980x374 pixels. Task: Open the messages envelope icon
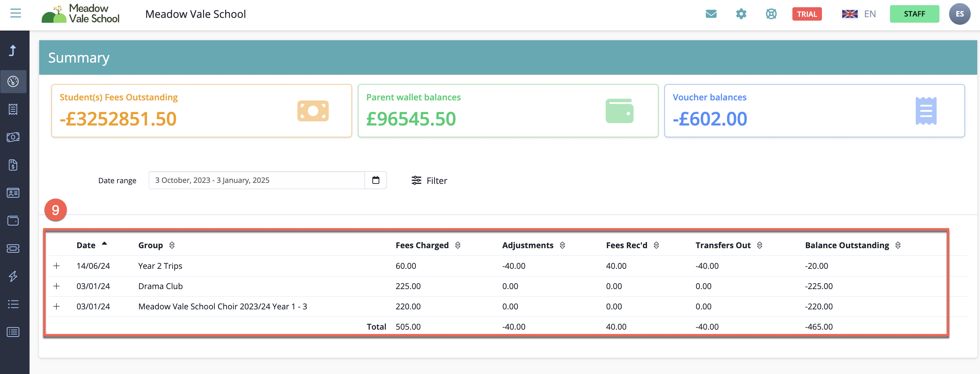(711, 14)
